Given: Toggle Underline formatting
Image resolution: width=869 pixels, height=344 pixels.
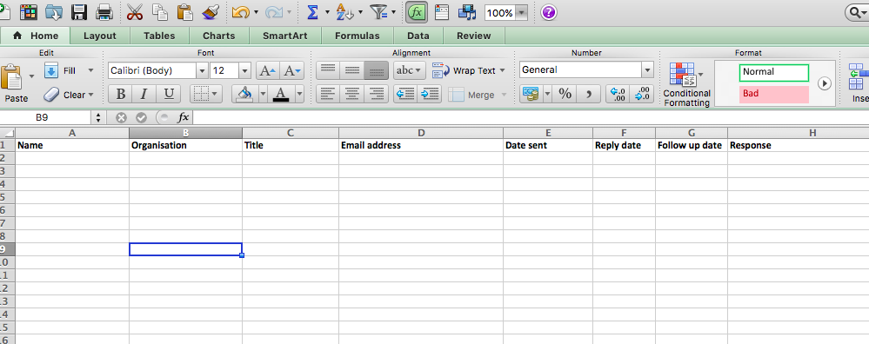Looking at the screenshot, I should (169, 94).
